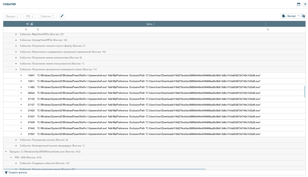Viewport: 308px width, 177px height.
Task: Expand the MapViewOfFile event group
Action: tap(16, 34)
